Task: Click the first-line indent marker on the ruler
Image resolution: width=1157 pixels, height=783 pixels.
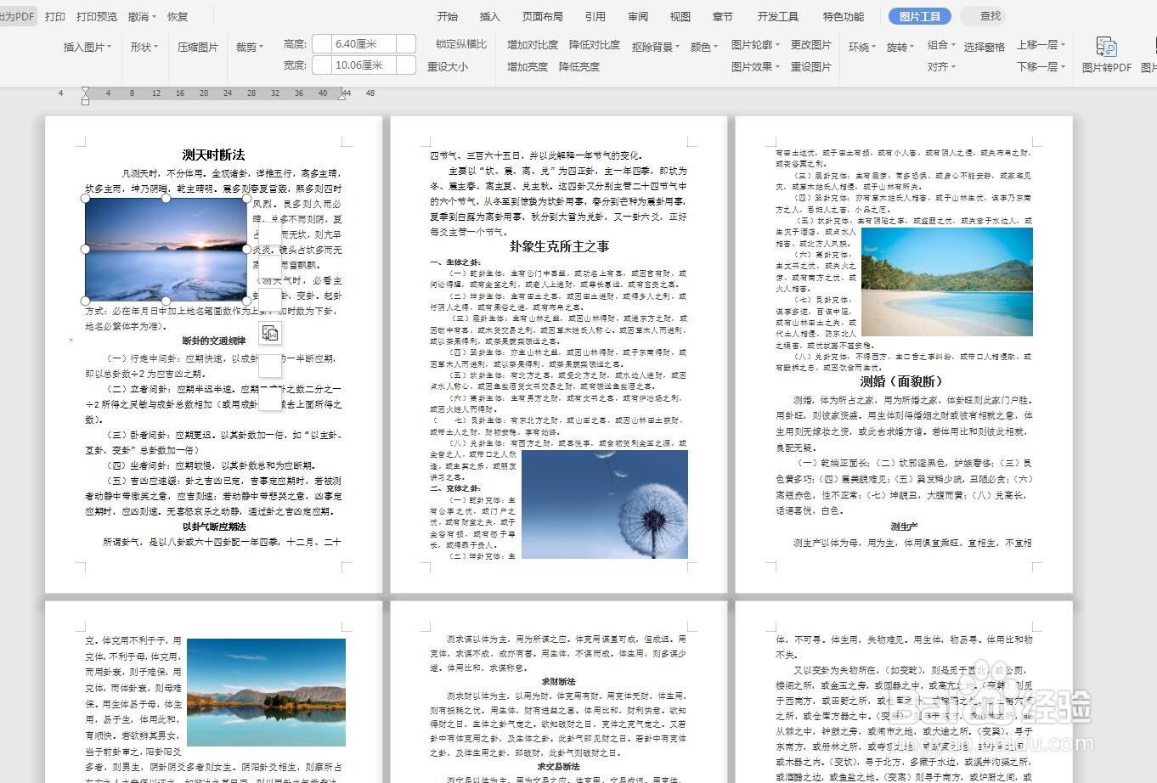Action: pos(85,90)
